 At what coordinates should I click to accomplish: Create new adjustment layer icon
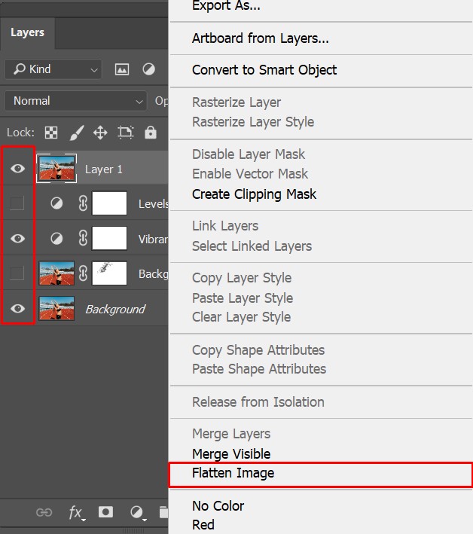click(x=137, y=512)
